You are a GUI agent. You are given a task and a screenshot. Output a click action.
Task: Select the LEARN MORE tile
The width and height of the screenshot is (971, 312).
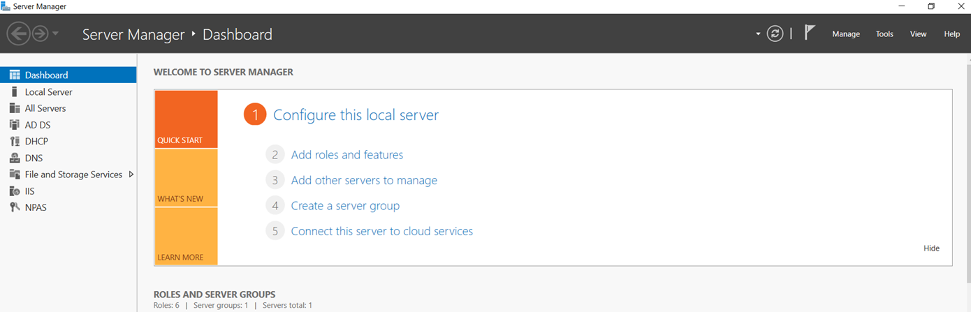187,237
